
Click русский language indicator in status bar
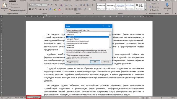tap(35, 98)
